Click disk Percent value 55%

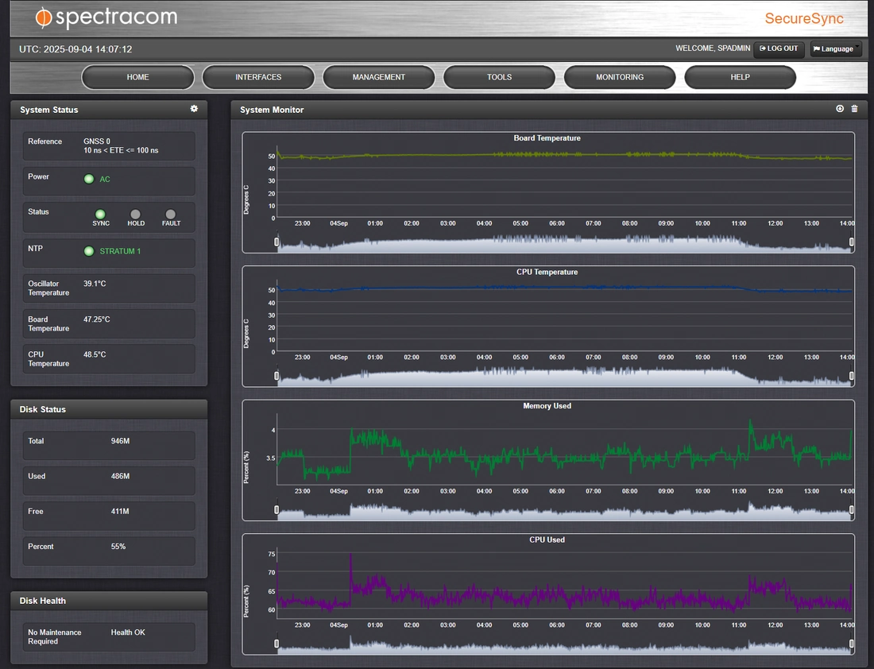[118, 547]
